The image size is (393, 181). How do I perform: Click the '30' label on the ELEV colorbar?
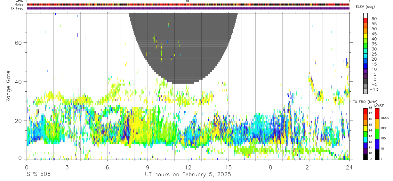pos(374,49)
